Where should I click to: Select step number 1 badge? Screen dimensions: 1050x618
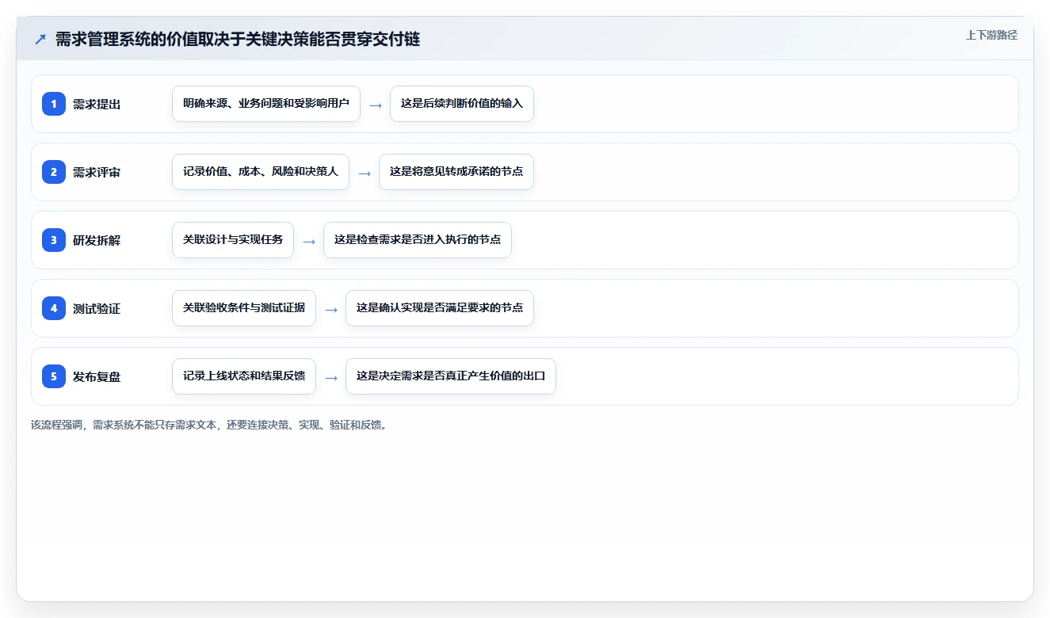(x=54, y=104)
